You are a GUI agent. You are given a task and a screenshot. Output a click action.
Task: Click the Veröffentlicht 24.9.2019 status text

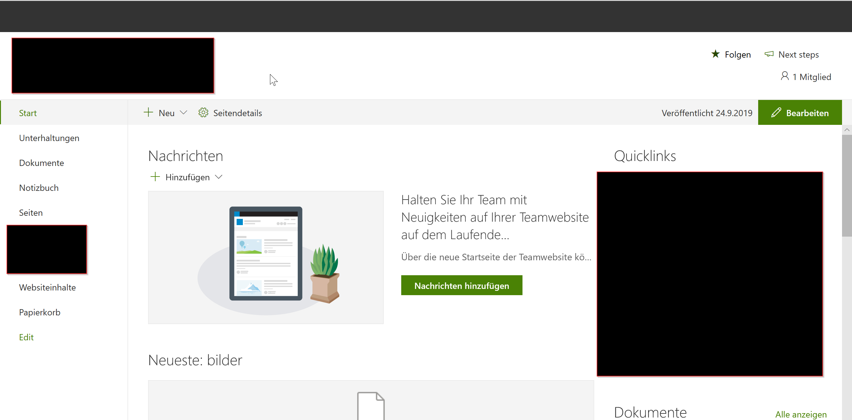click(707, 113)
